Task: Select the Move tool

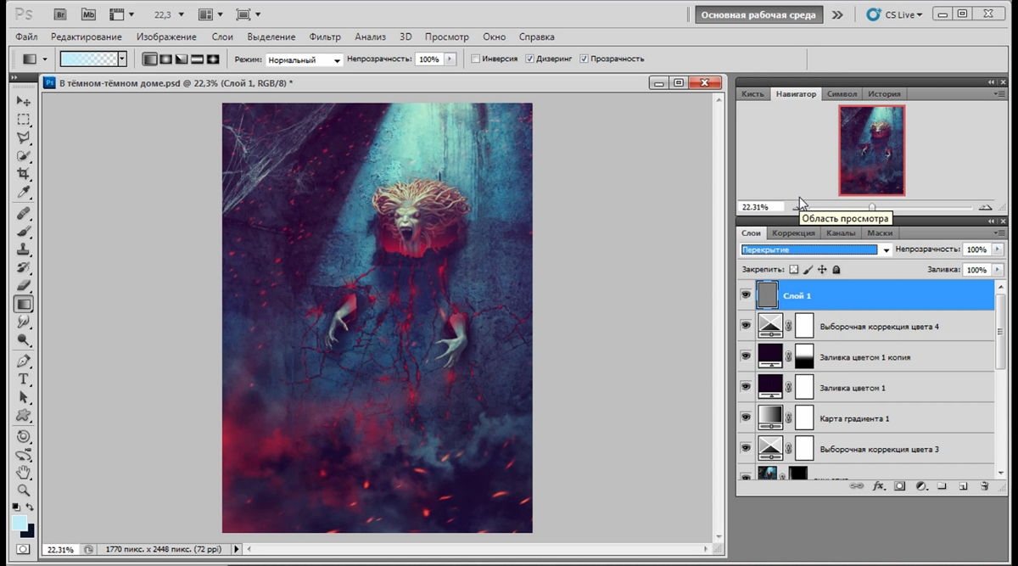Action: tap(24, 101)
